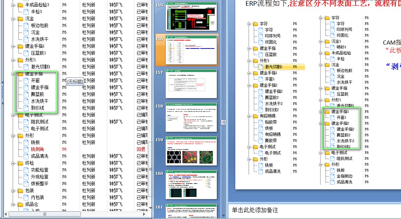This screenshot has height=219, width=401.
Task: Select the highlighted slide 156 thumbnail
Action: pyautogui.click(x=191, y=50)
